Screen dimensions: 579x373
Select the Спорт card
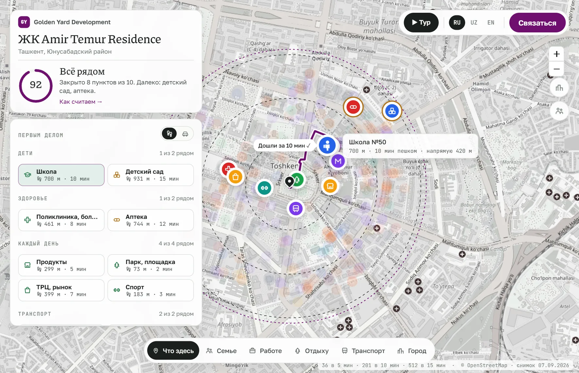(x=150, y=290)
